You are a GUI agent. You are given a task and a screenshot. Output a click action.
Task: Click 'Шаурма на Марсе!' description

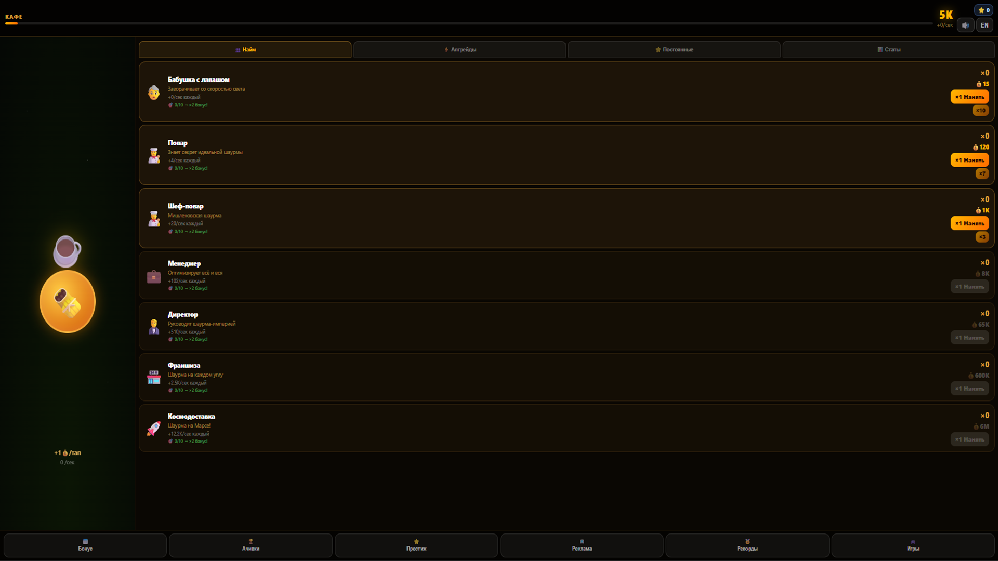tap(189, 425)
